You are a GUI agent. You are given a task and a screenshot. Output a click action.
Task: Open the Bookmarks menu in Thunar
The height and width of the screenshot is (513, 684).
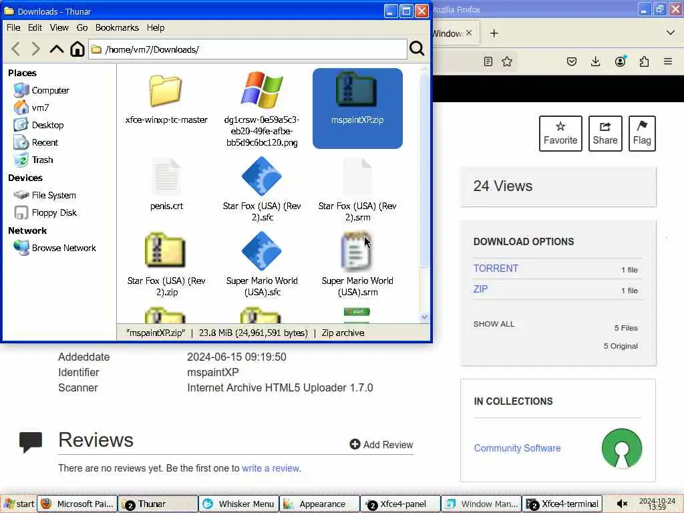[x=117, y=27]
